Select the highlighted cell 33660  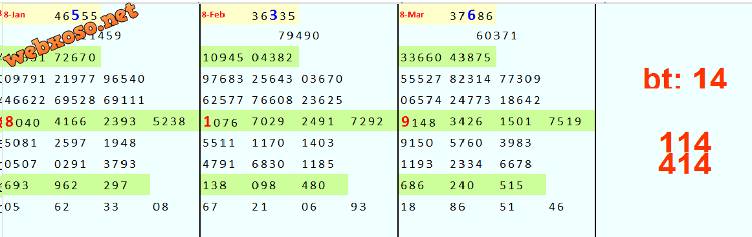(x=421, y=58)
